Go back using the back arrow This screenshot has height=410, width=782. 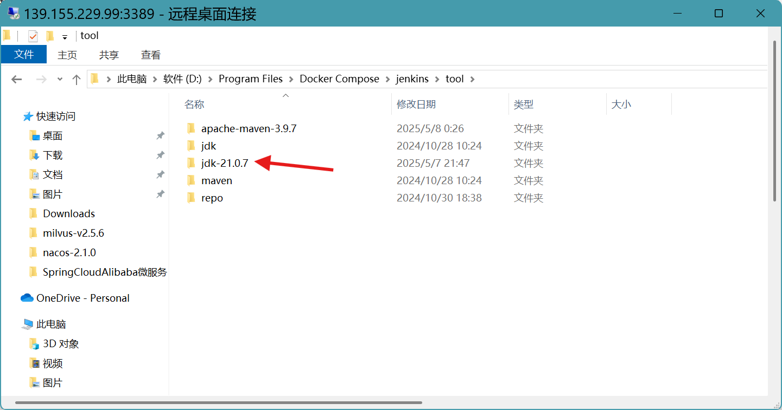click(x=17, y=80)
